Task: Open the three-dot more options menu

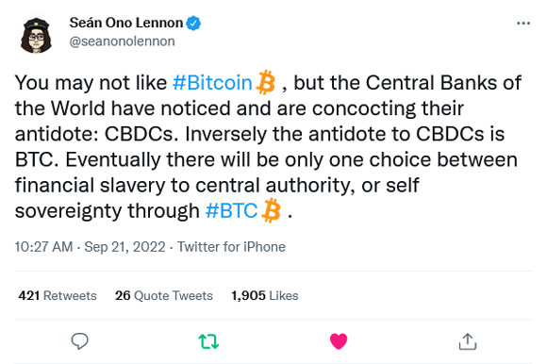Action: click(523, 24)
